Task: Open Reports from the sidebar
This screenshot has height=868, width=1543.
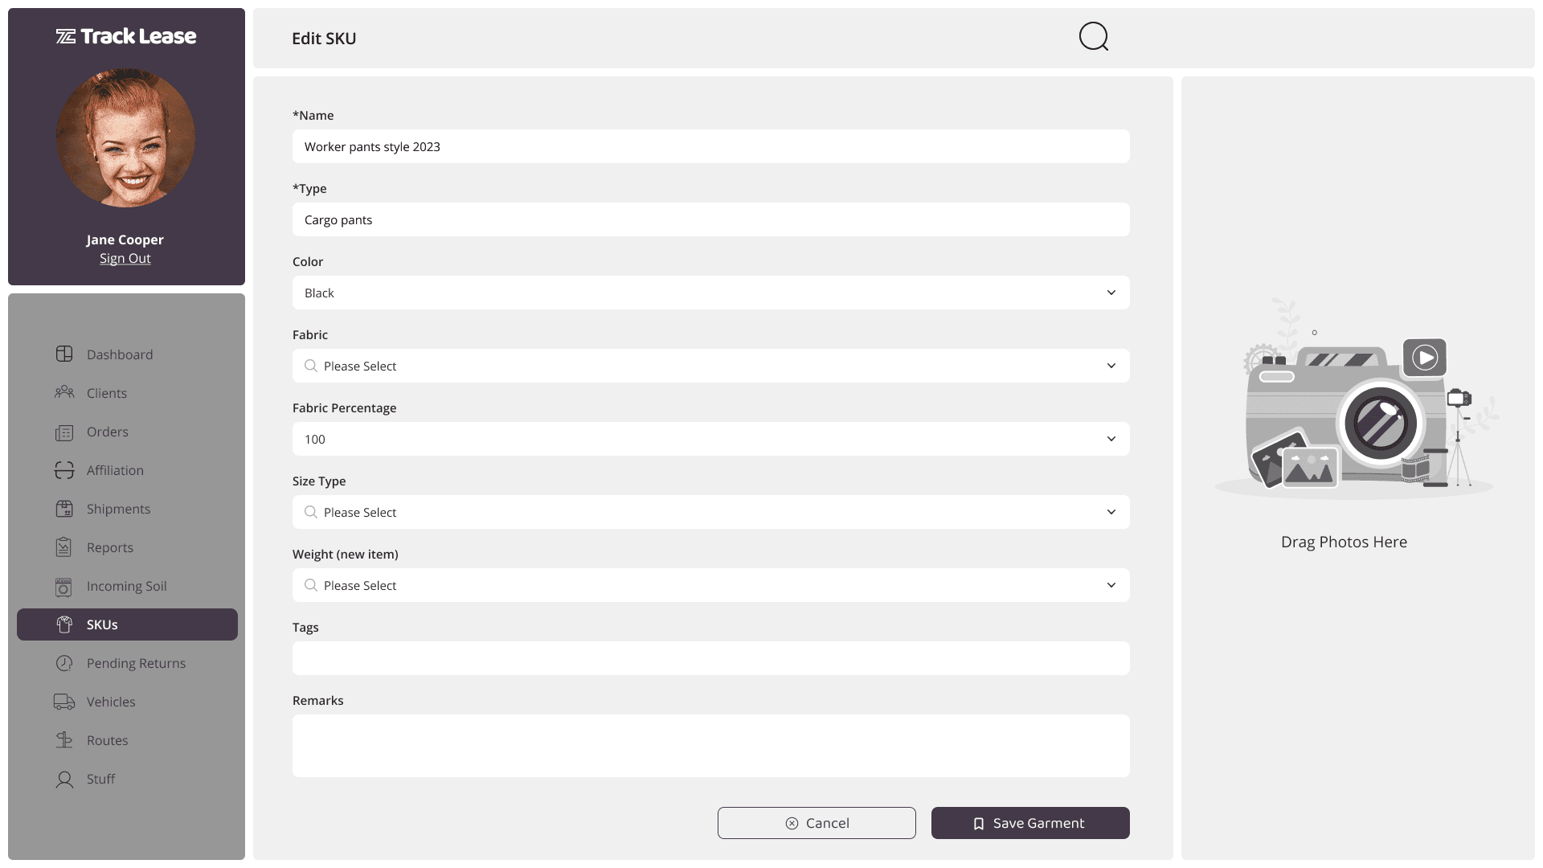Action: pos(109,547)
